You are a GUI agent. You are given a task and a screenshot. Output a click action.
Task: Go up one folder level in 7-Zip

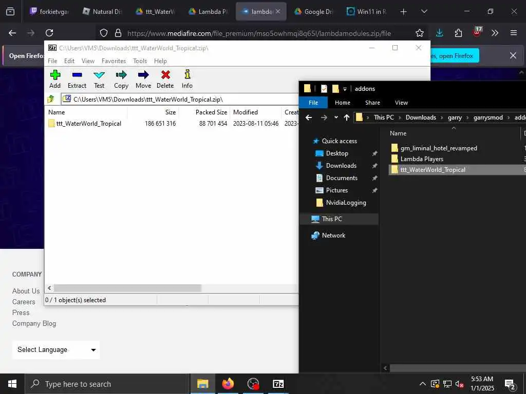coord(51,99)
